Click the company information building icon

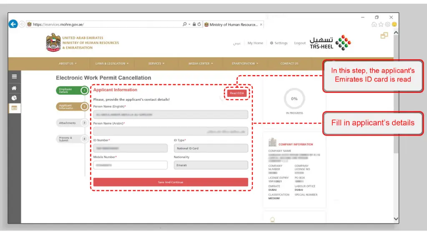tap(272, 142)
